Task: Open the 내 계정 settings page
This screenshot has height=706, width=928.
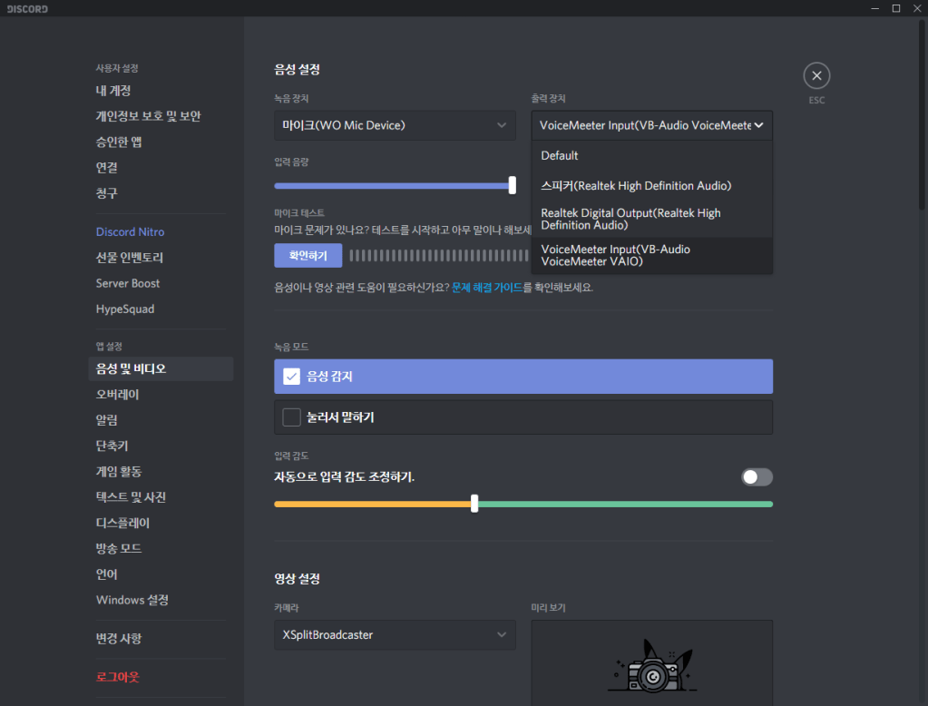Action: 113,91
